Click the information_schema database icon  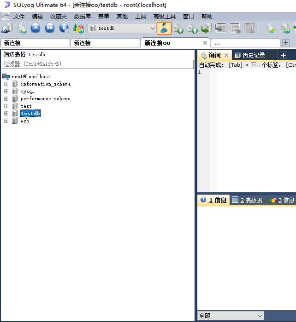pyautogui.click(x=15, y=84)
